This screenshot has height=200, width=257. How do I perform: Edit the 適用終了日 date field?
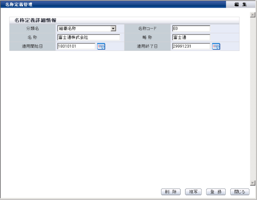191,46
